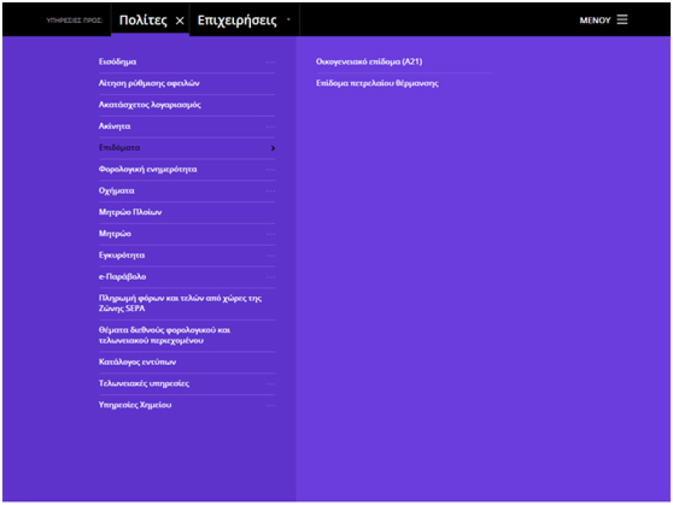Open Πληρωμή φόρων από χώρες Ζώνης SEPA
This screenshot has height=505, width=673.
click(x=180, y=303)
